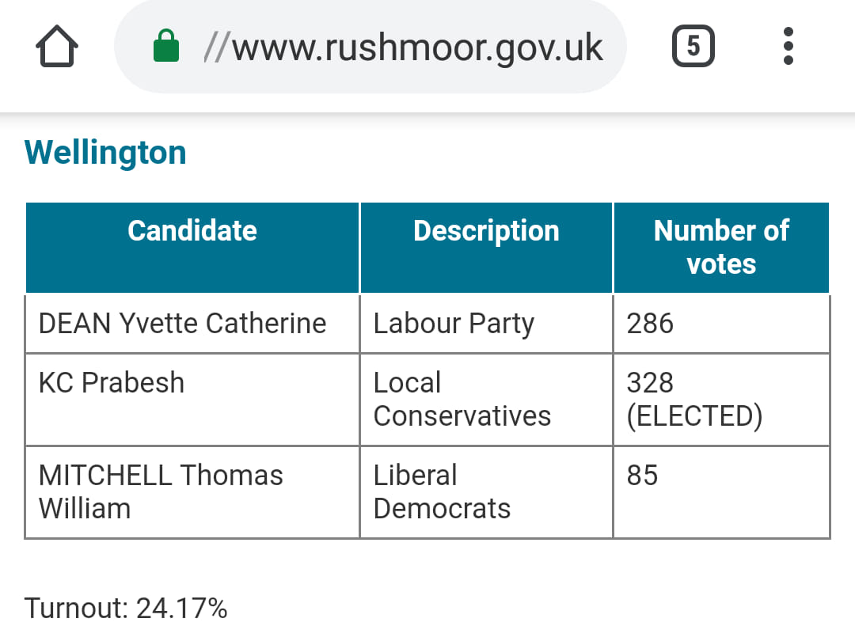Select the KC Prabesh candidate cell
The height and width of the screenshot is (641, 855).
point(112,383)
